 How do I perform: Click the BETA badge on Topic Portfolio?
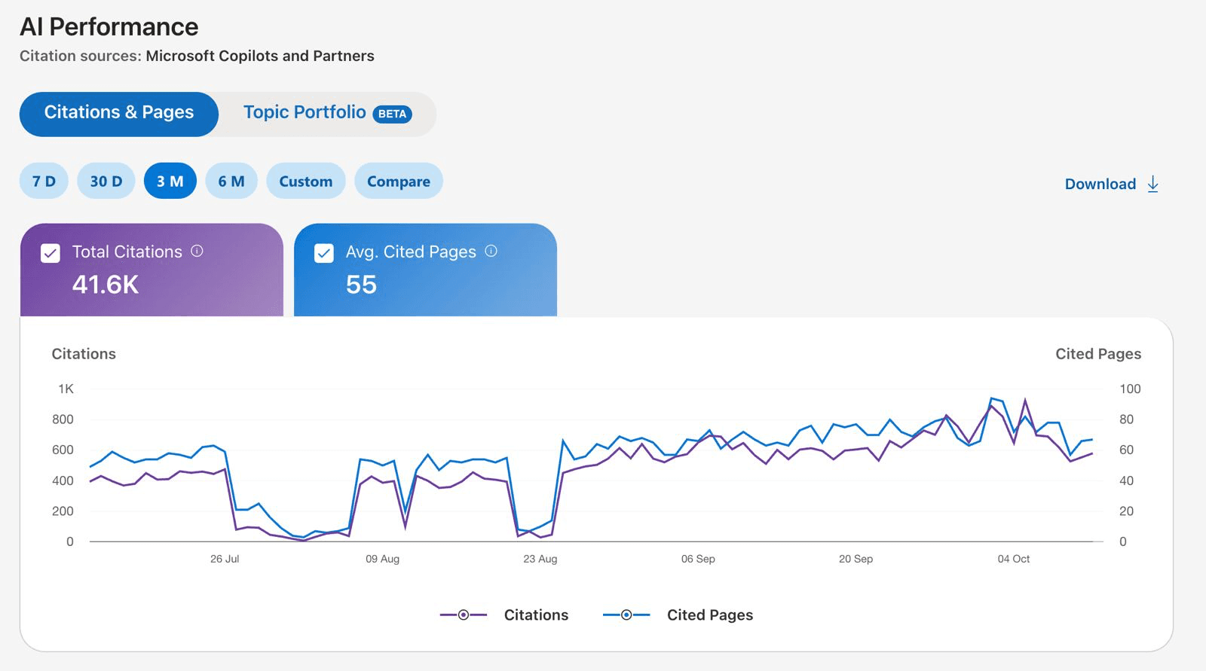(392, 114)
